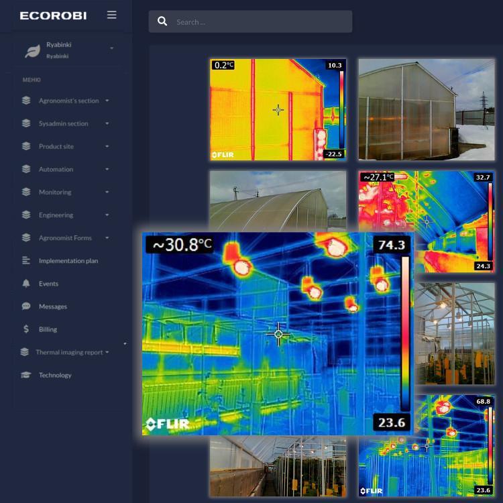Click the layers icon beside Monitoring
The width and height of the screenshot is (503, 503).
pos(26,192)
